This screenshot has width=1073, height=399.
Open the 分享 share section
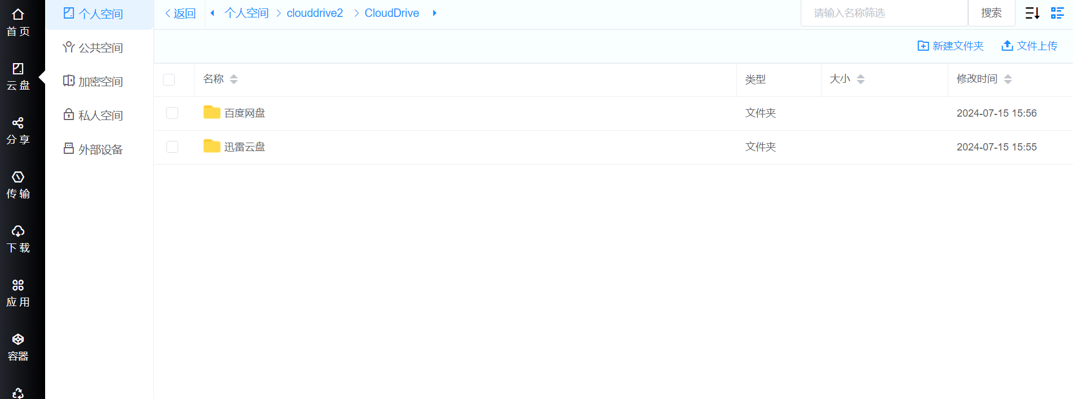18,131
